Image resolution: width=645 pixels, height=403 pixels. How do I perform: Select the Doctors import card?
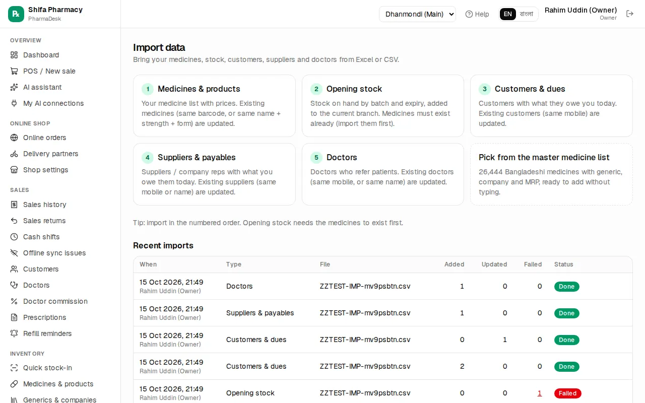click(383, 174)
